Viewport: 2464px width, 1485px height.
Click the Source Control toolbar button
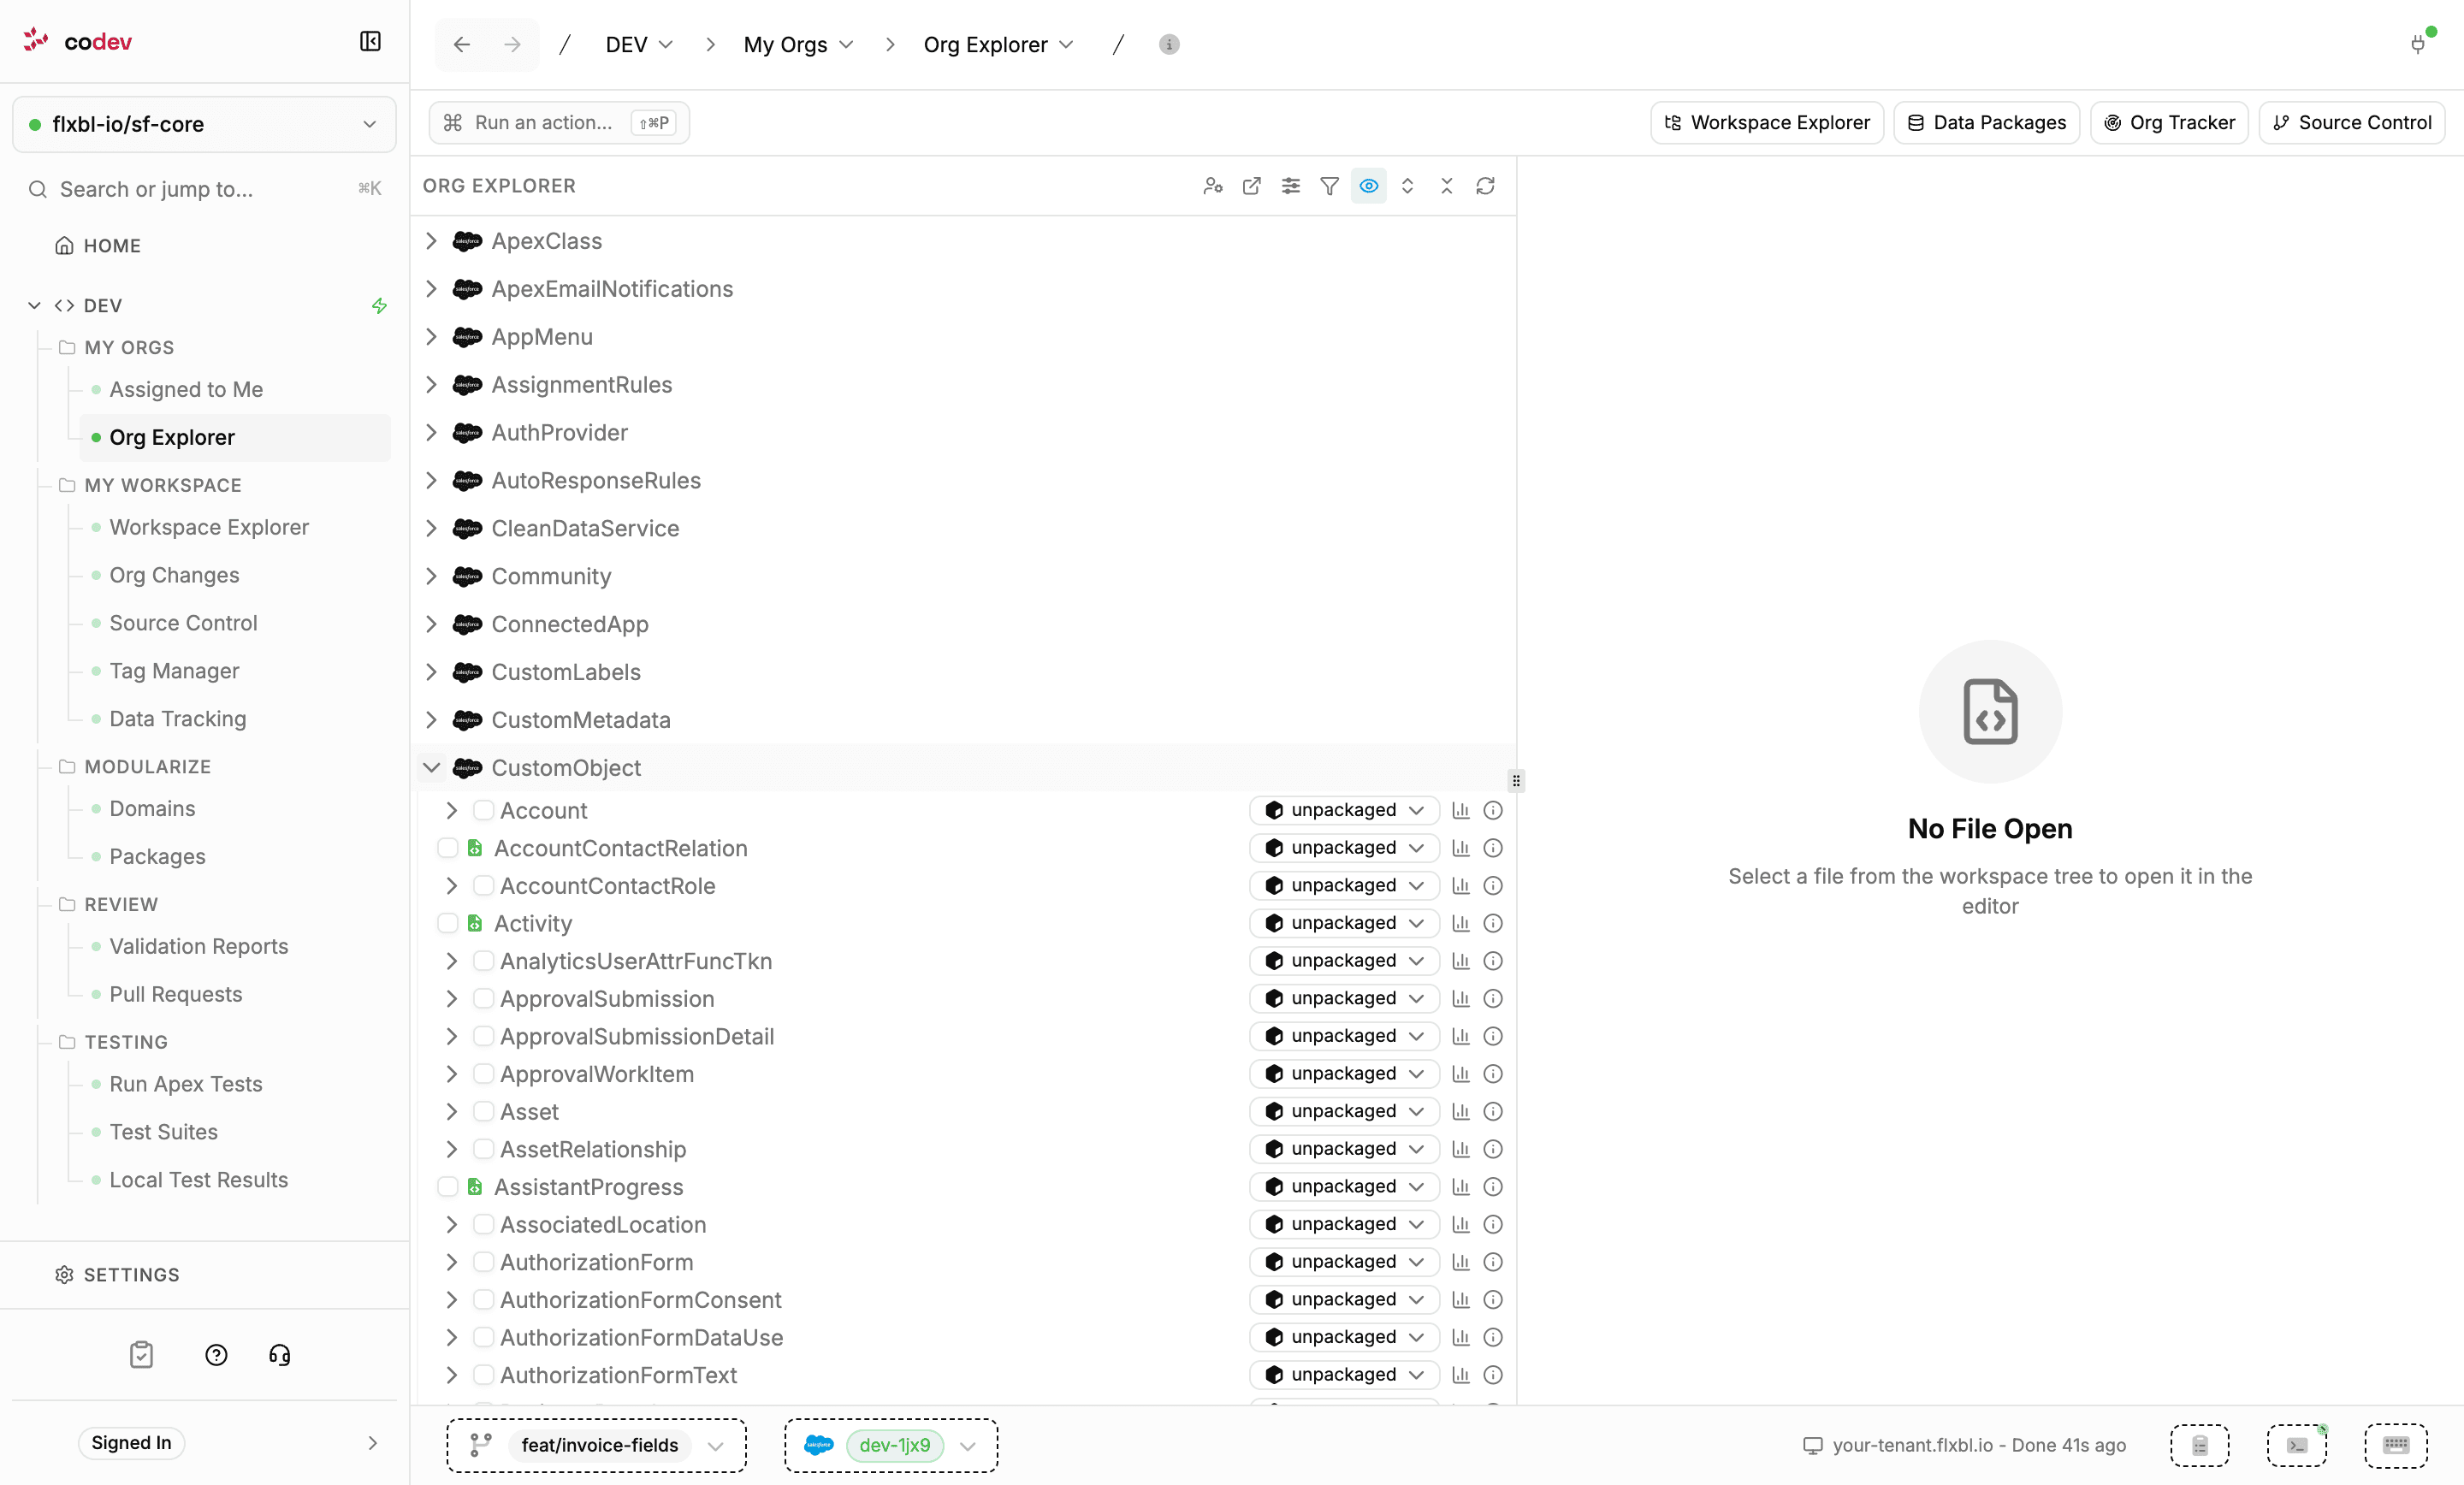tap(2352, 122)
